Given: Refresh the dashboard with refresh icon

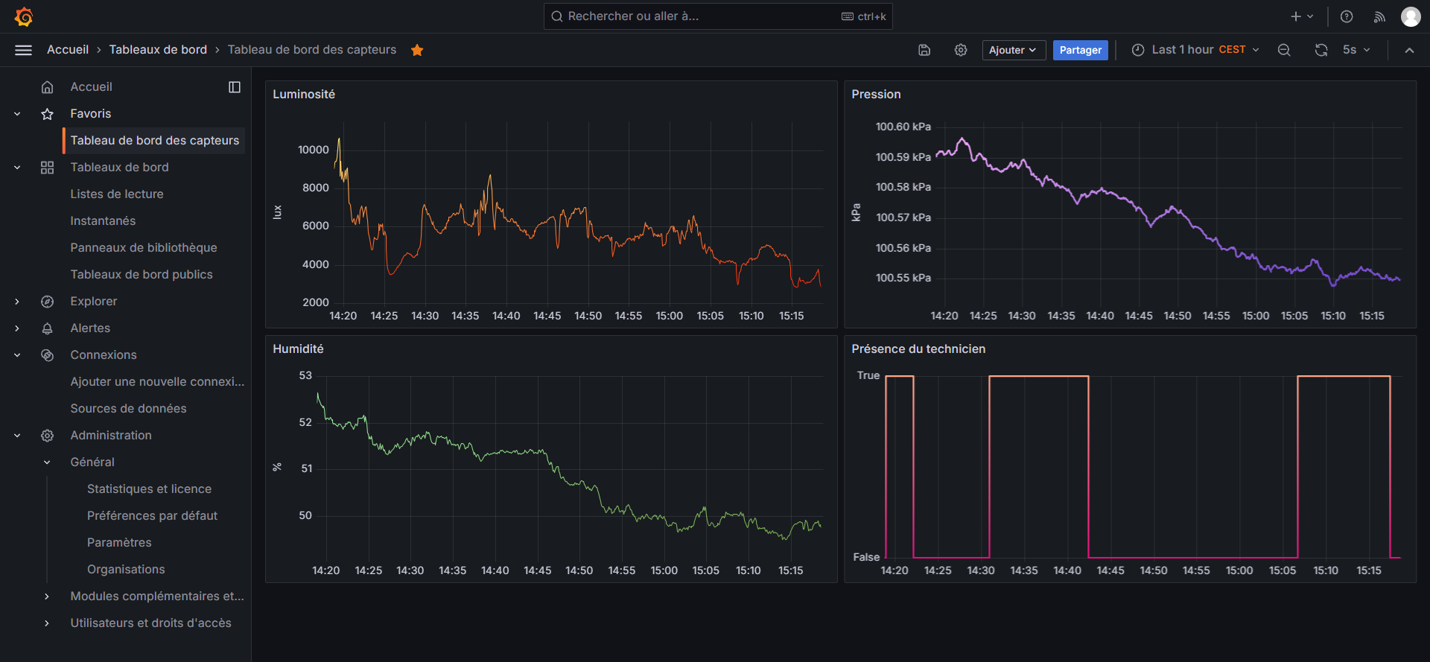Looking at the screenshot, I should pyautogui.click(x=1321, y=50).
